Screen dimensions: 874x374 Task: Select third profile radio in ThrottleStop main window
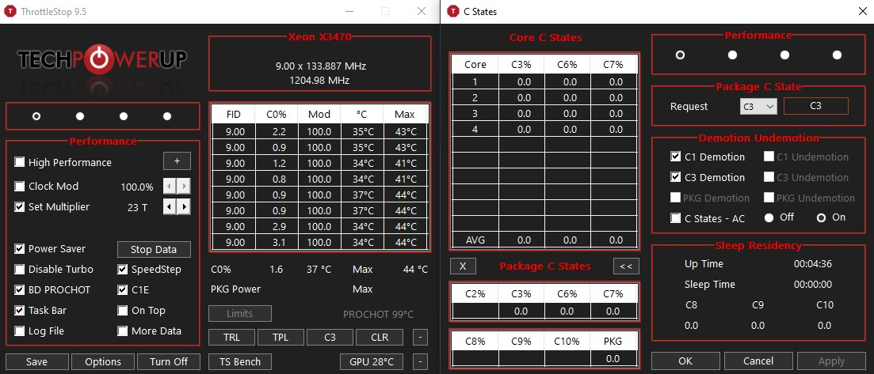tap(123, 116)
